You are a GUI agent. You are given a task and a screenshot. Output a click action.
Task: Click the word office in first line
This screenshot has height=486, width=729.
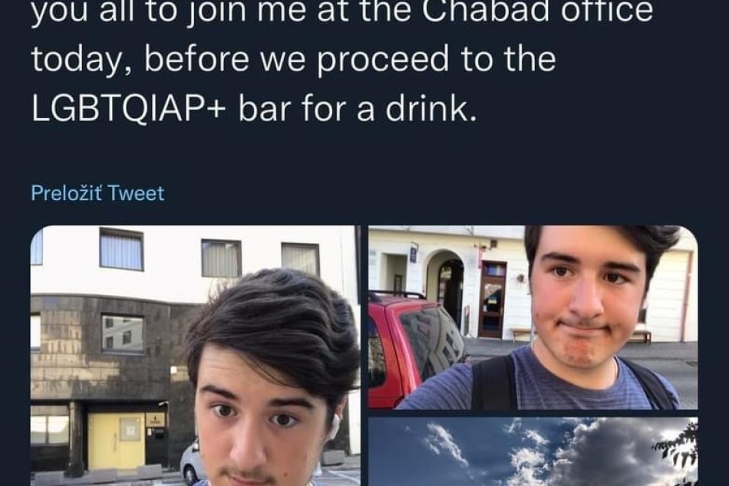(607, 10)
